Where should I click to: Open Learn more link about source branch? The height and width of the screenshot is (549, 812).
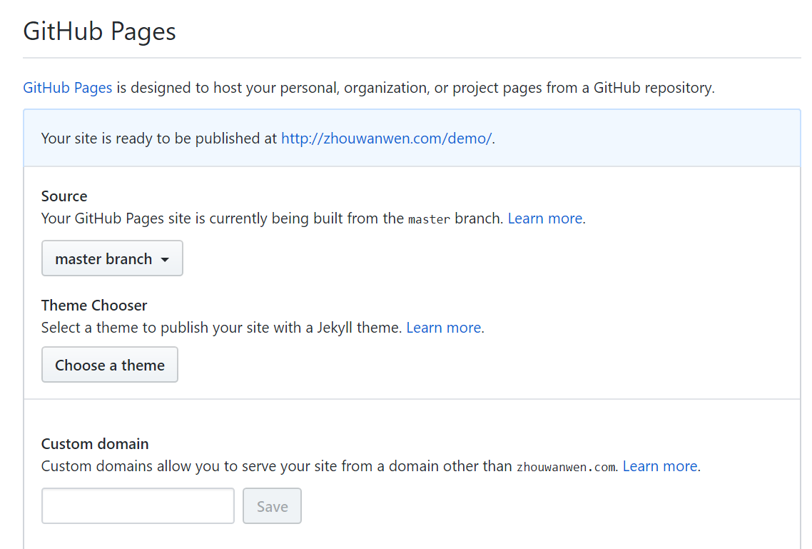click(544, 218)
